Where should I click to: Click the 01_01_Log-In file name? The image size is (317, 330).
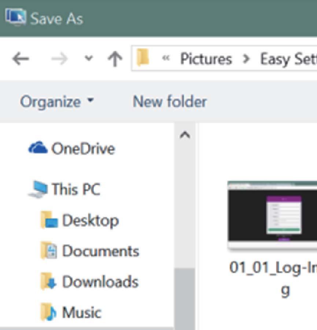(x=273, y=279)
